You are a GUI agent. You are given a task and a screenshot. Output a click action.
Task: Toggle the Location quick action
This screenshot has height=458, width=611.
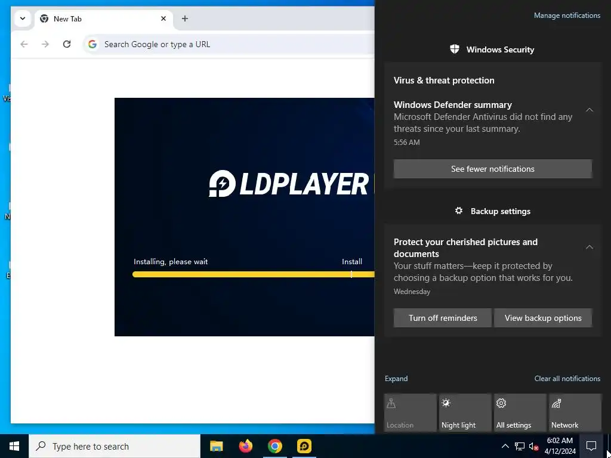point(411,413)
